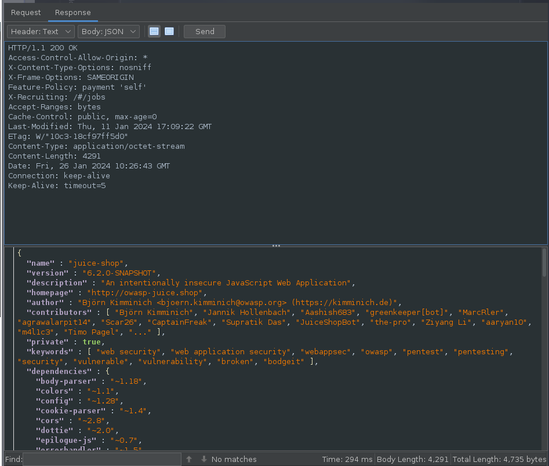
Task: Click the Time: 294 ms status
Action: [347, 459]
